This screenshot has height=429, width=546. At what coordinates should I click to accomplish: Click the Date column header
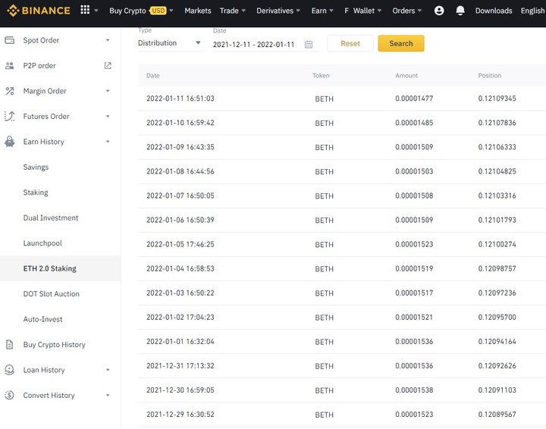153,76
